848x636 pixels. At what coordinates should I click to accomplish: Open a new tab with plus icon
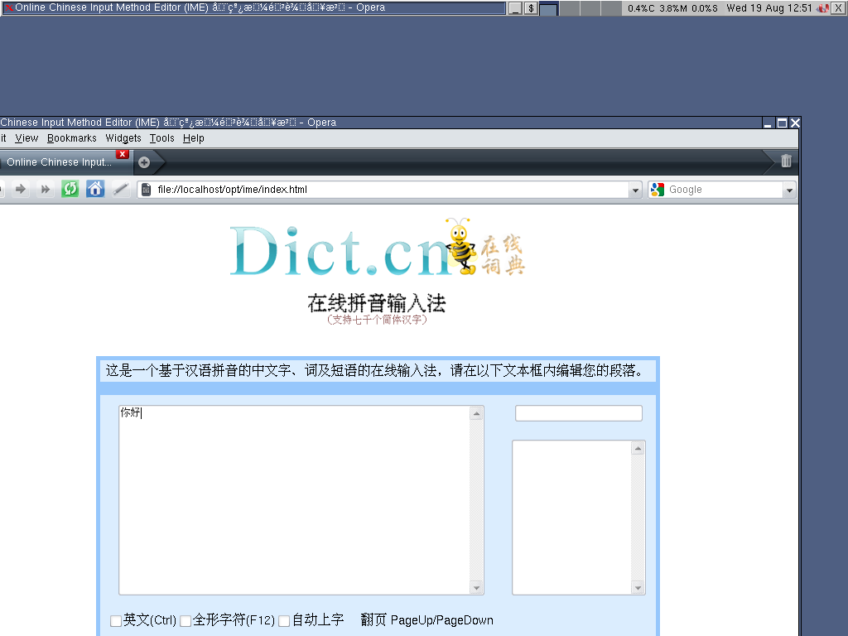click(144, 162)
